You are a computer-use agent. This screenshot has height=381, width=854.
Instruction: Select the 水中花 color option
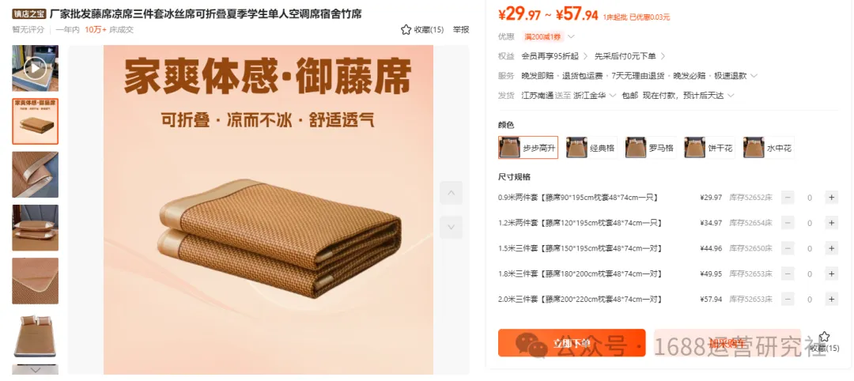pos(769,148)
